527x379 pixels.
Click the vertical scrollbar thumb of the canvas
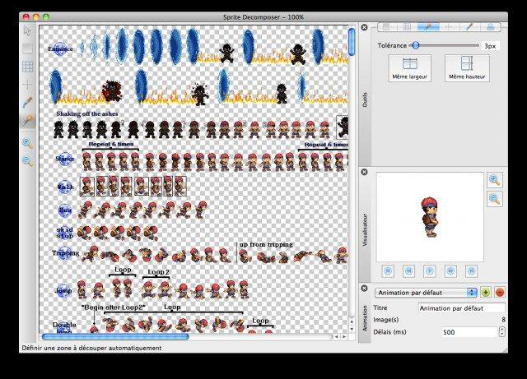tap(352, 42)
